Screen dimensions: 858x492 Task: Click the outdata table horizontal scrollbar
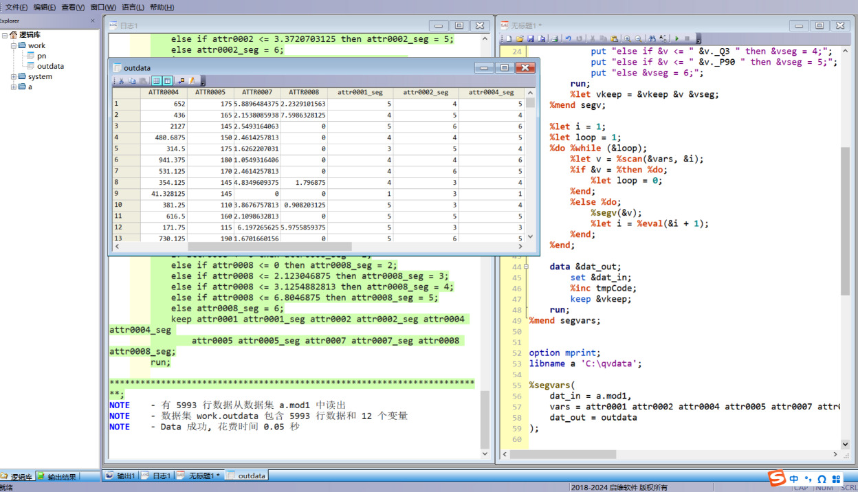point(269,246)
